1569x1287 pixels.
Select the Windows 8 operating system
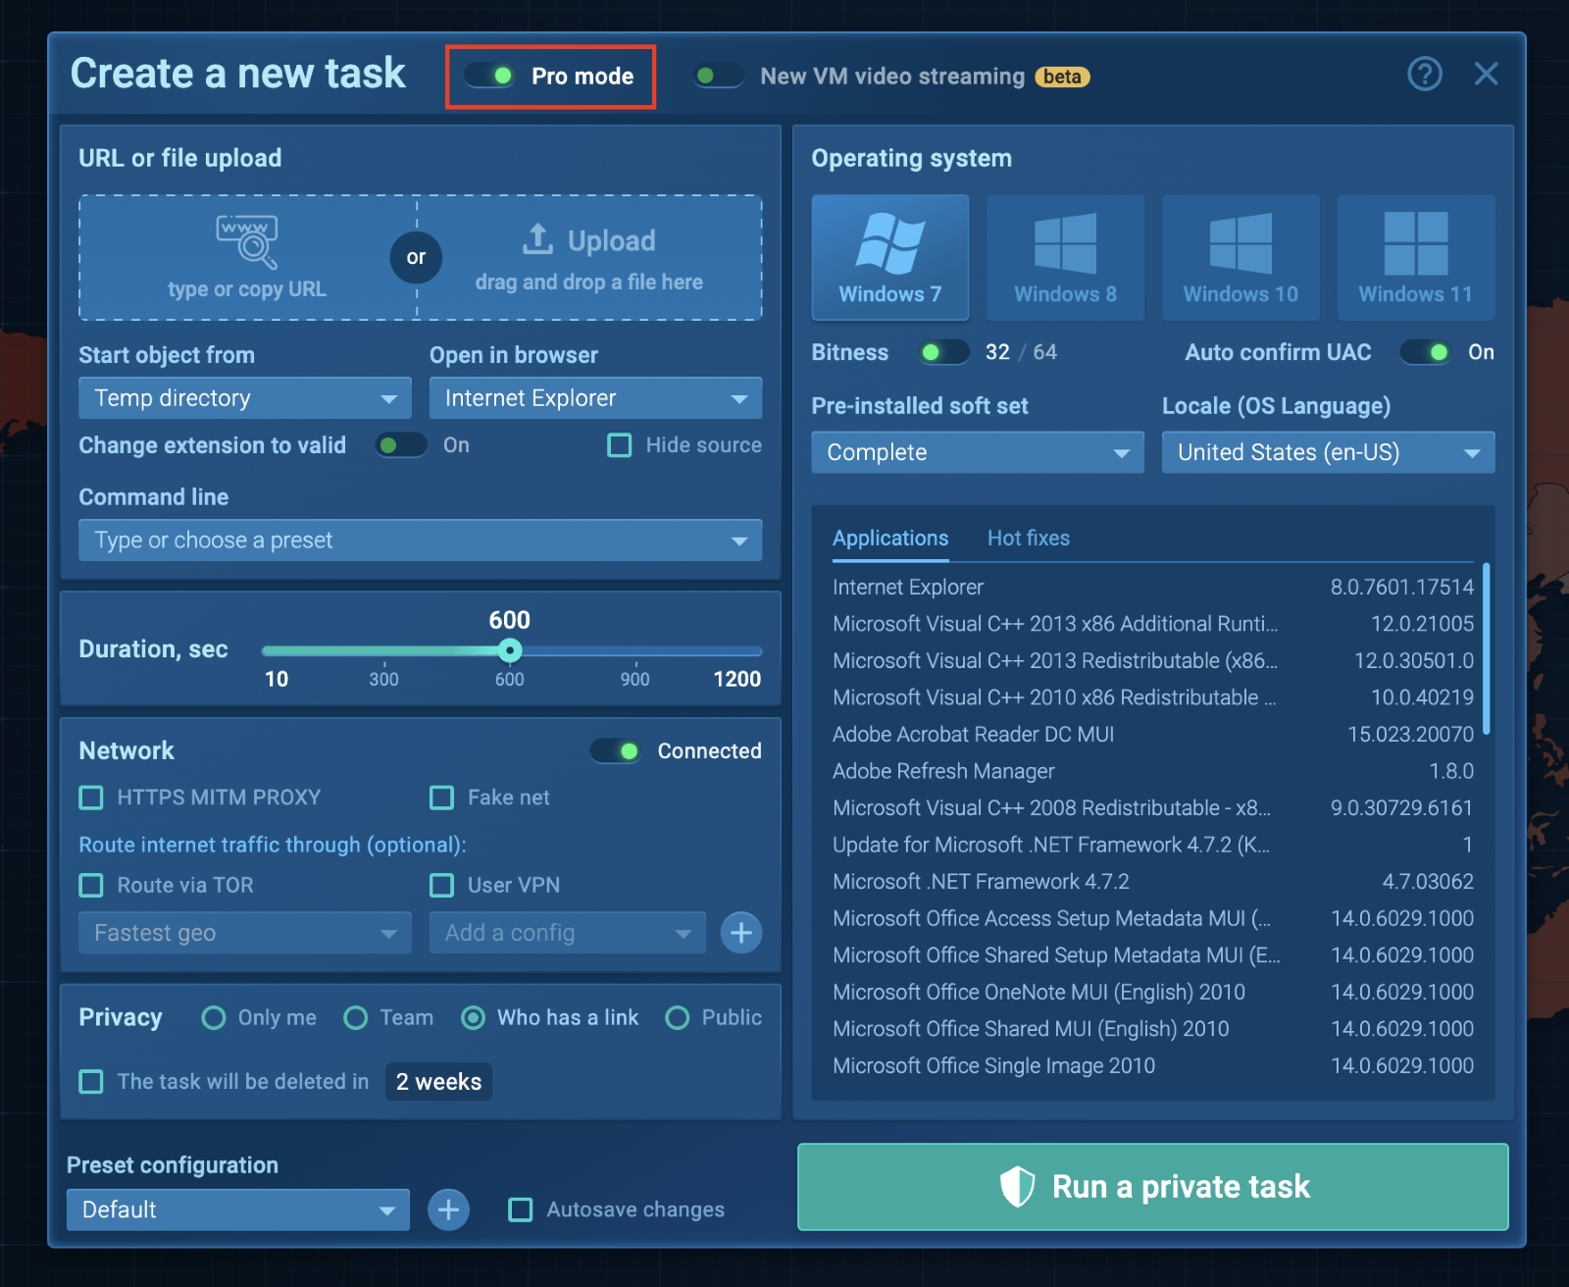coord(1065,256)
